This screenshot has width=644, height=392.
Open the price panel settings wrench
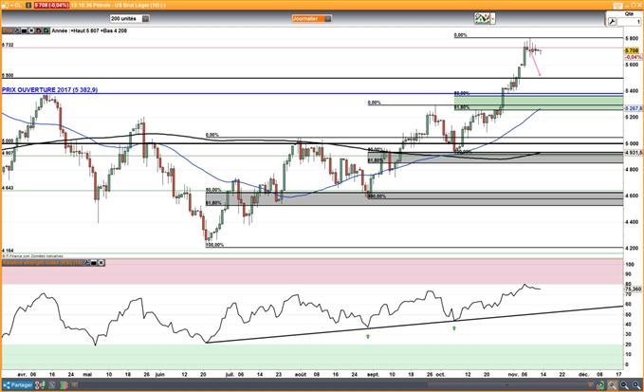17,30
